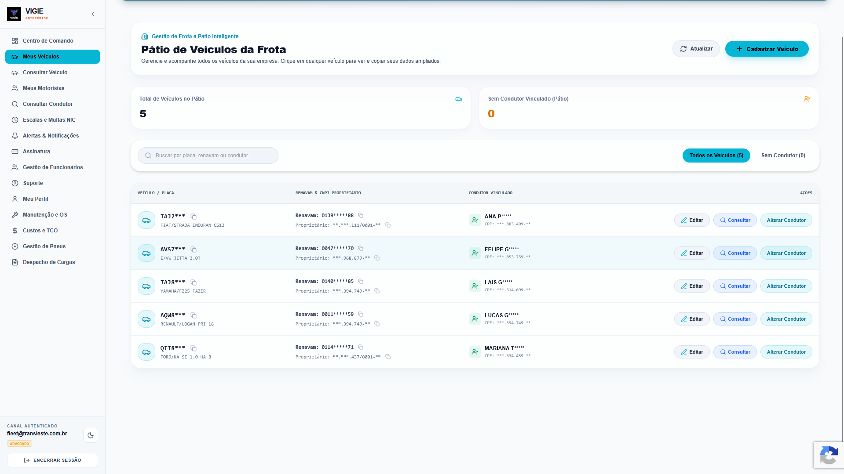This screenshot has width=844, height=474.
Task: Click Consultar for the AVS7*** vehicle
Action: [735, 253]
